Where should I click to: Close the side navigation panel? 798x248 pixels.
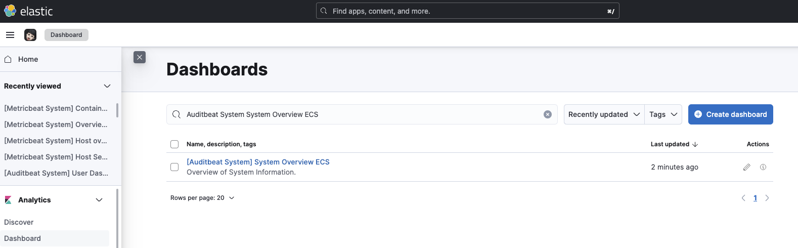point(140,57)
